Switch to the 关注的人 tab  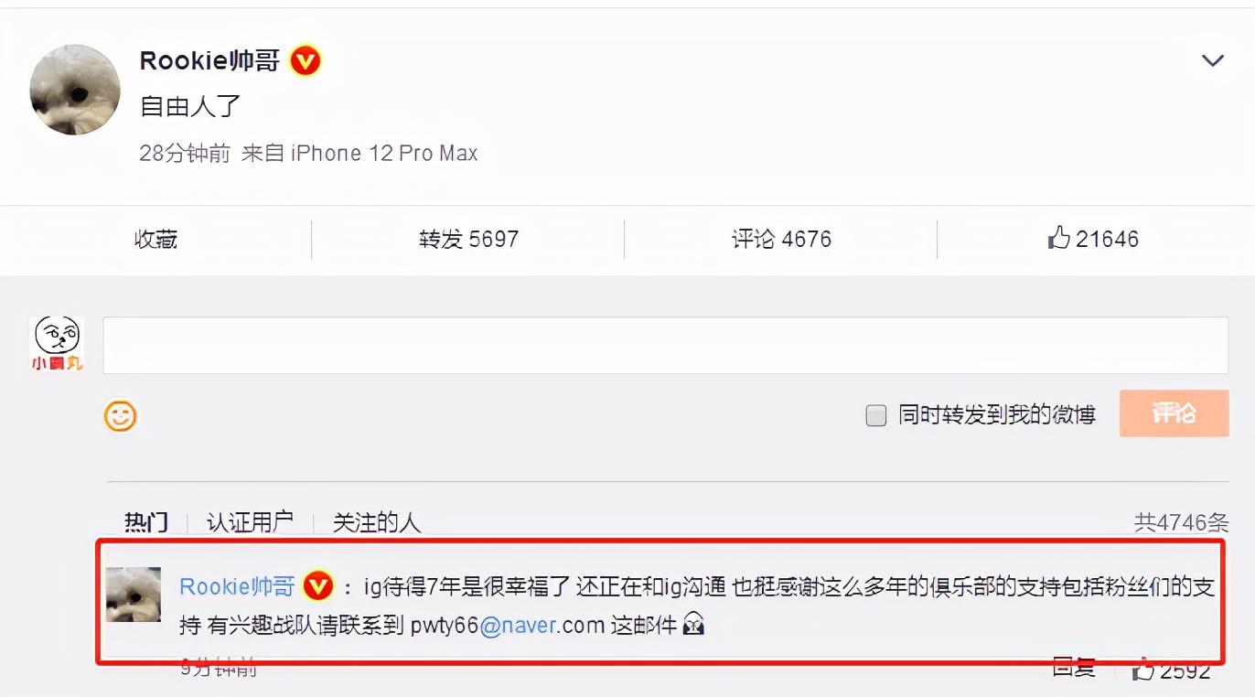[x=376, y=522]
